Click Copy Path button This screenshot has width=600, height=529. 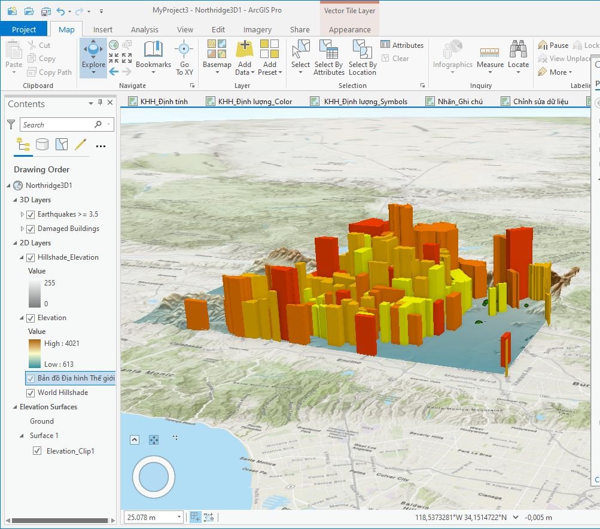(50, 72)
